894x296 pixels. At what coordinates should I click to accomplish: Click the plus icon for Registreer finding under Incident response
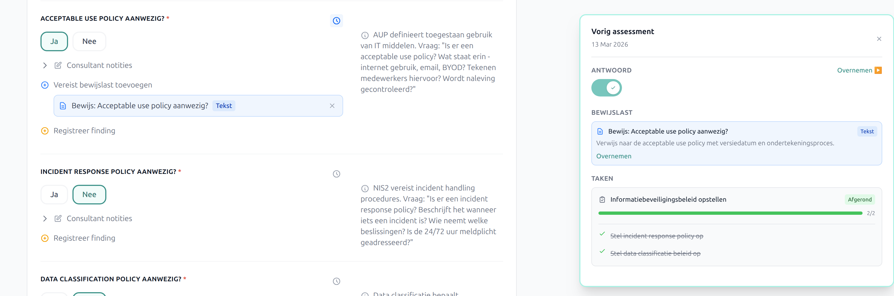point(44,238)
